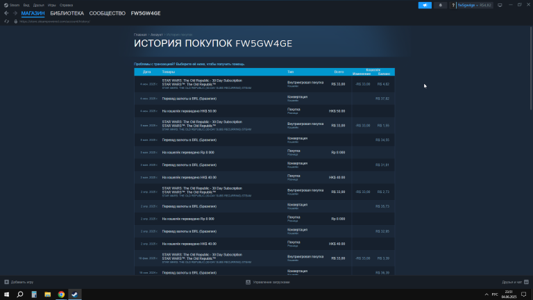Open the BRL conversion row with balance R$ 32,95
This screenshot has width=533, height=300.
click(264, 231)
